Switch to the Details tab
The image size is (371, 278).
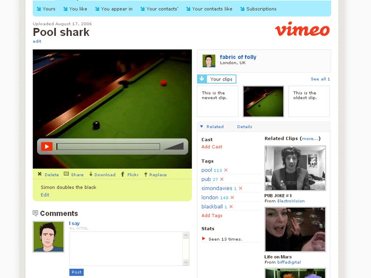[245, 127]
